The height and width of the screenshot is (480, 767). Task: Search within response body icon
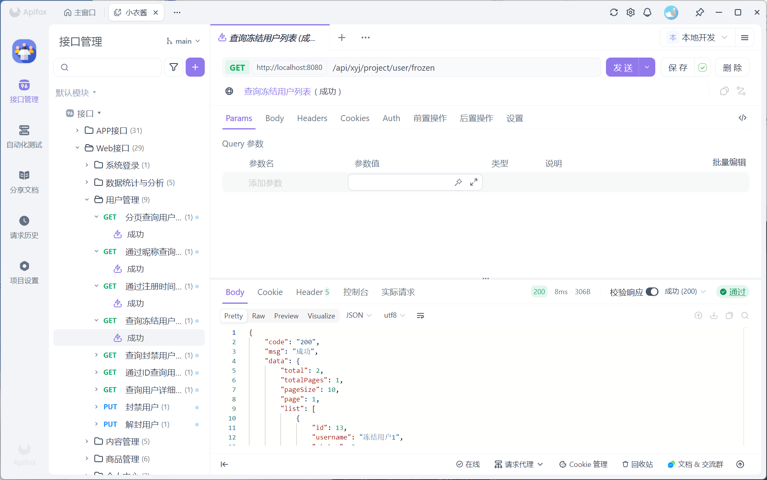745,316
